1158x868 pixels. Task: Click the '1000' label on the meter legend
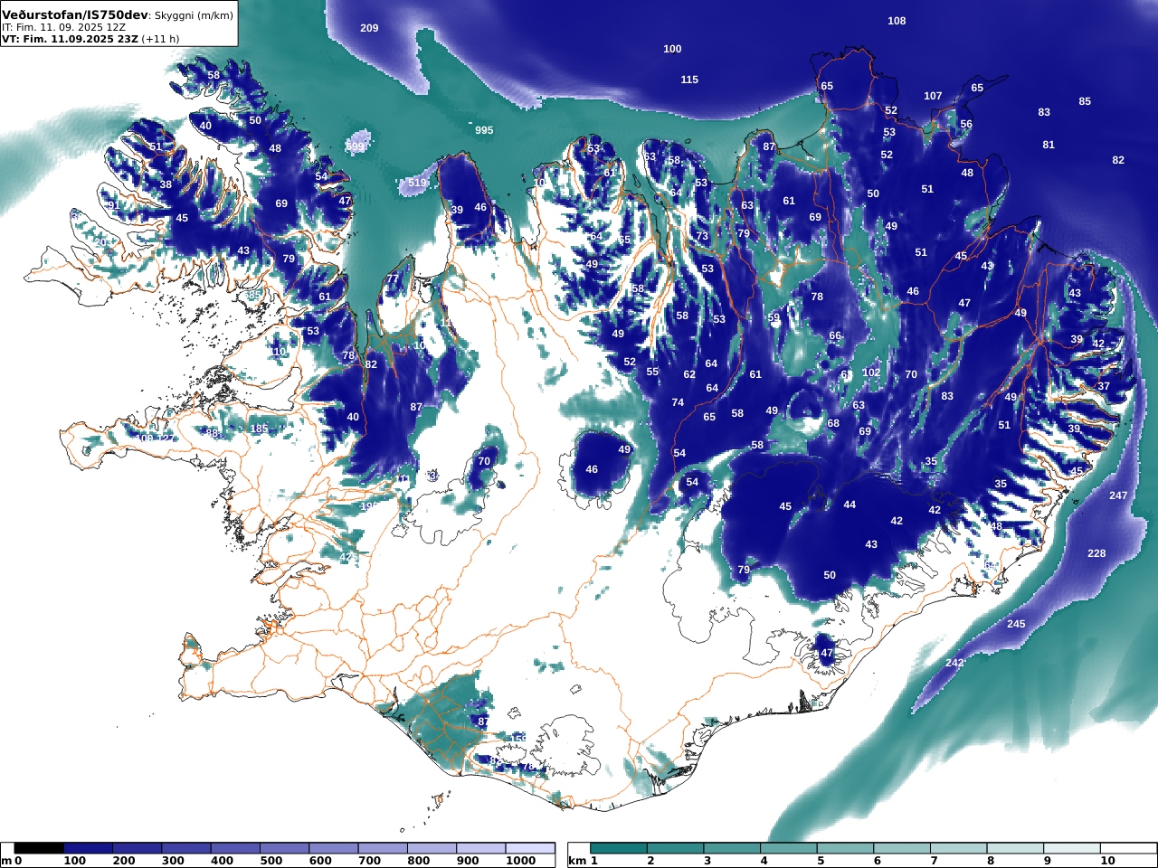(x=521, y=861)
